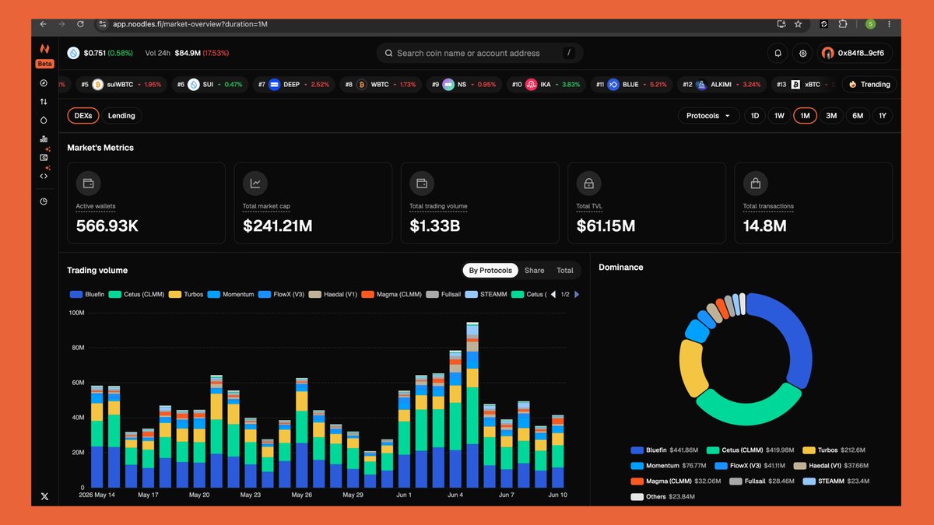Toggle FlowX (V3) series in chart legend

pyautogui.click(x=282, y=295)
